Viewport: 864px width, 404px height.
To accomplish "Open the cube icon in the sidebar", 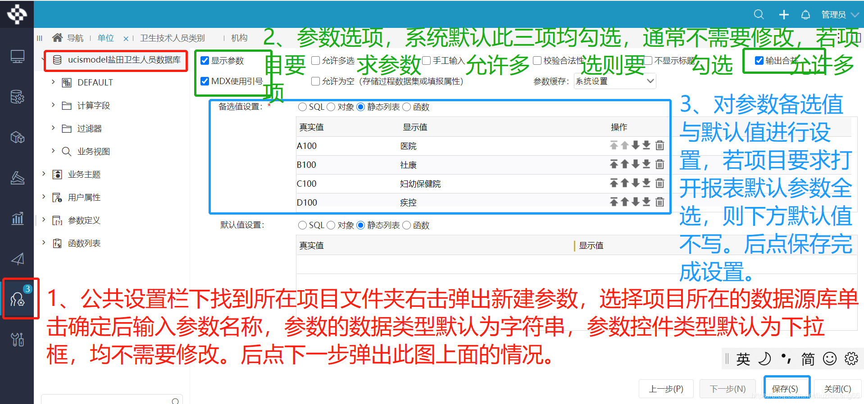I will click(x=17, y=137).
